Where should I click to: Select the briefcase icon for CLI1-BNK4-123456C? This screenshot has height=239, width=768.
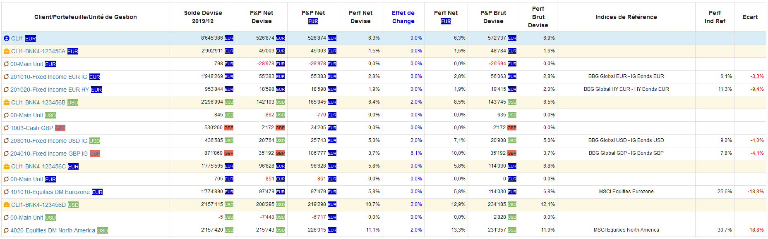(x=6, y=166)
